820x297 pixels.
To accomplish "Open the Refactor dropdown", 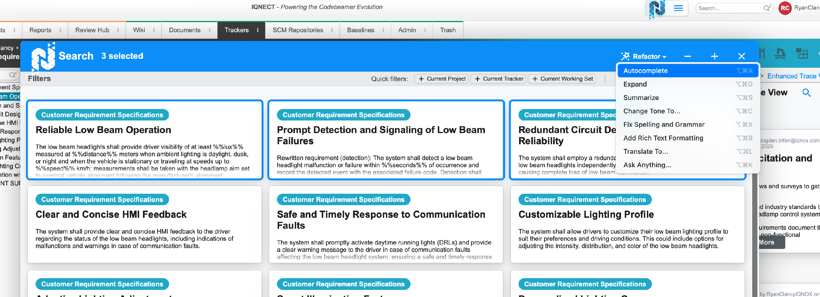I will (x=644, y=56).
